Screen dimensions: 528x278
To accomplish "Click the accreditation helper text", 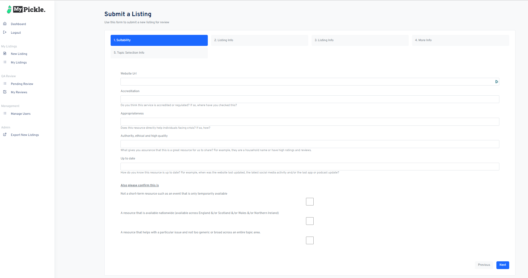I will tap(179, 105).
